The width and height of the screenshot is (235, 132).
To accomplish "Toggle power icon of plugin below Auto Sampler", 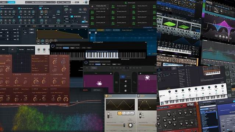I will tap(86, 62).
